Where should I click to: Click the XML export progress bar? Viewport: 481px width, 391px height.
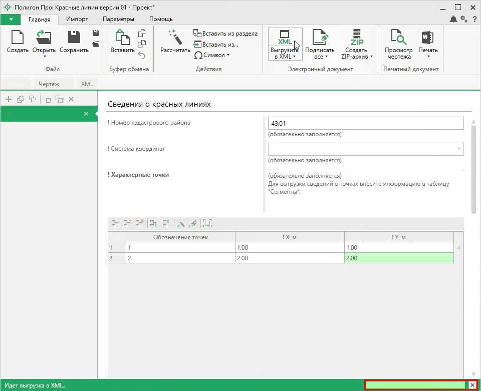tap(416, 385)
